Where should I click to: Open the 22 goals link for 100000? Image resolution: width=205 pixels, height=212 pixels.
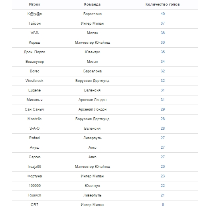point(163,186)
